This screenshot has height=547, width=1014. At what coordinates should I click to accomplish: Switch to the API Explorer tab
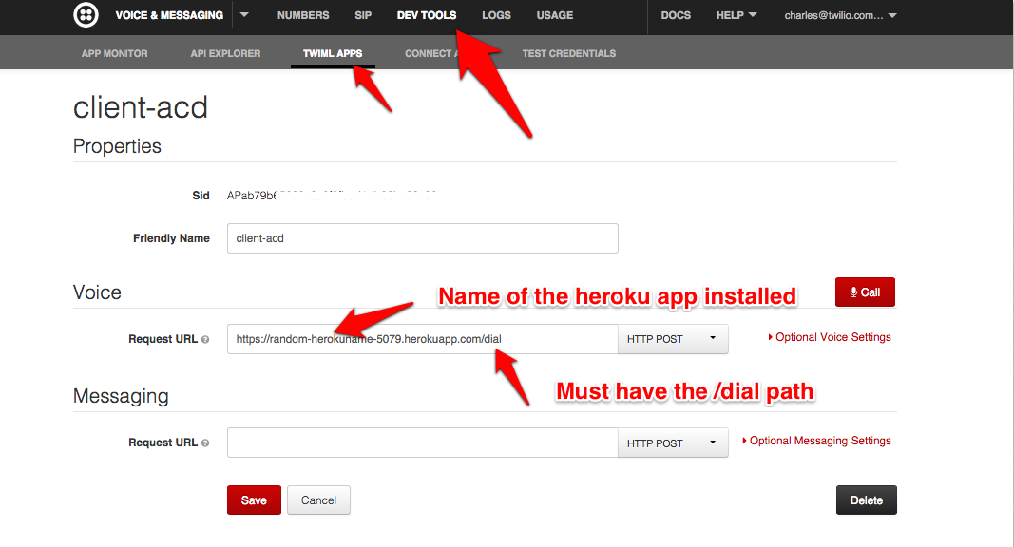pyautogui.click(x=225, y=53)
